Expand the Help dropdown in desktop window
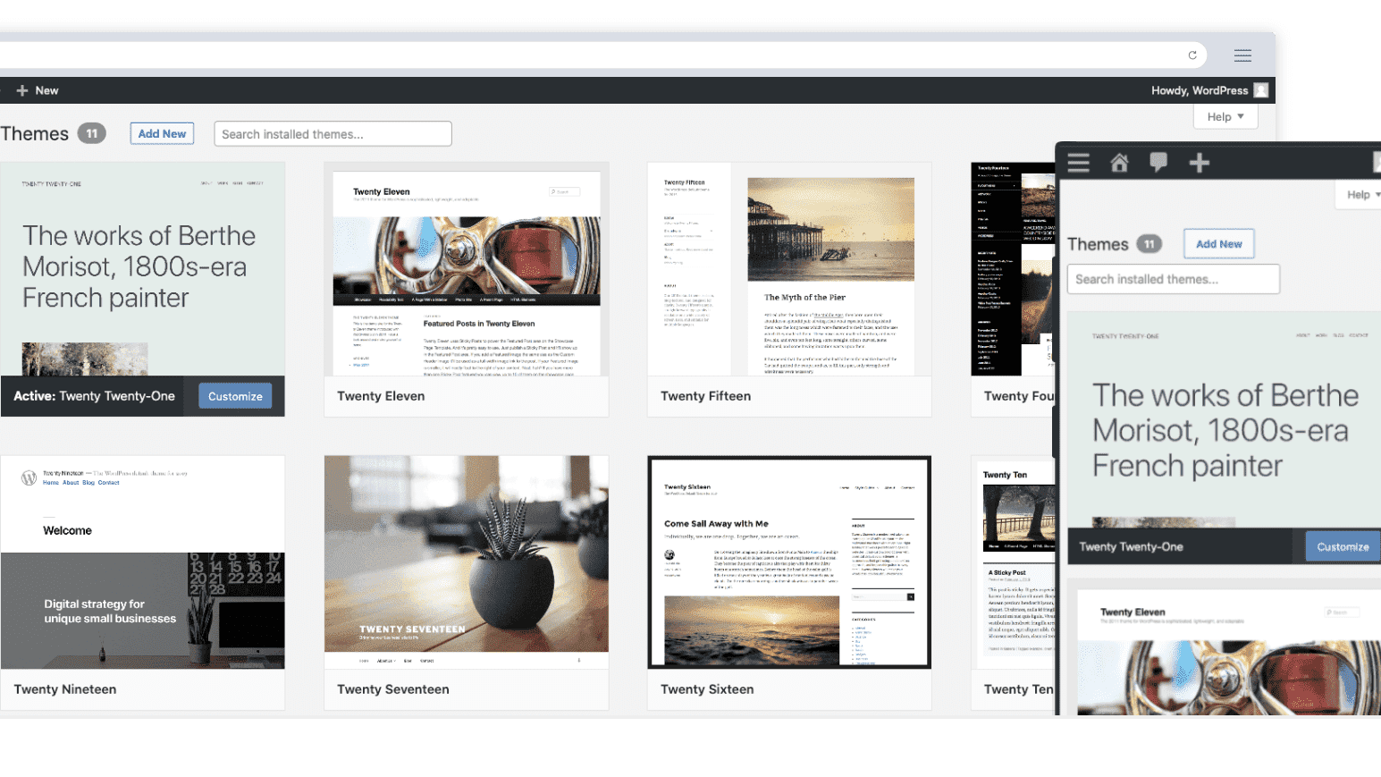This screenshot has height=777, width=1381. tap(1225, 116)
